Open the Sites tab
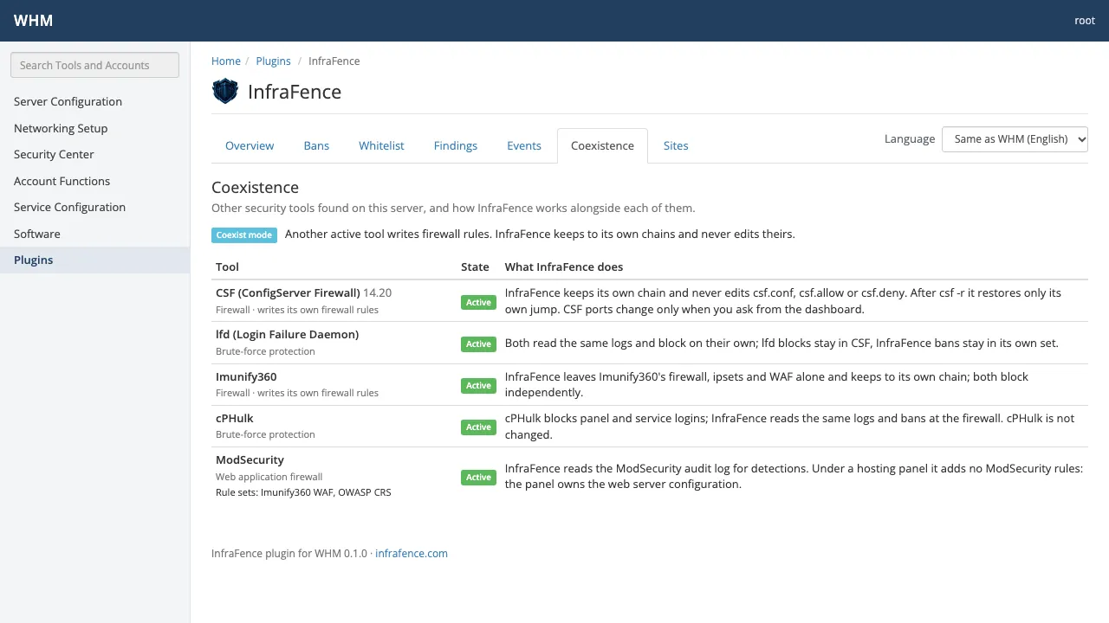This screenshot has width=1109, height=623. tap(676, 145)
